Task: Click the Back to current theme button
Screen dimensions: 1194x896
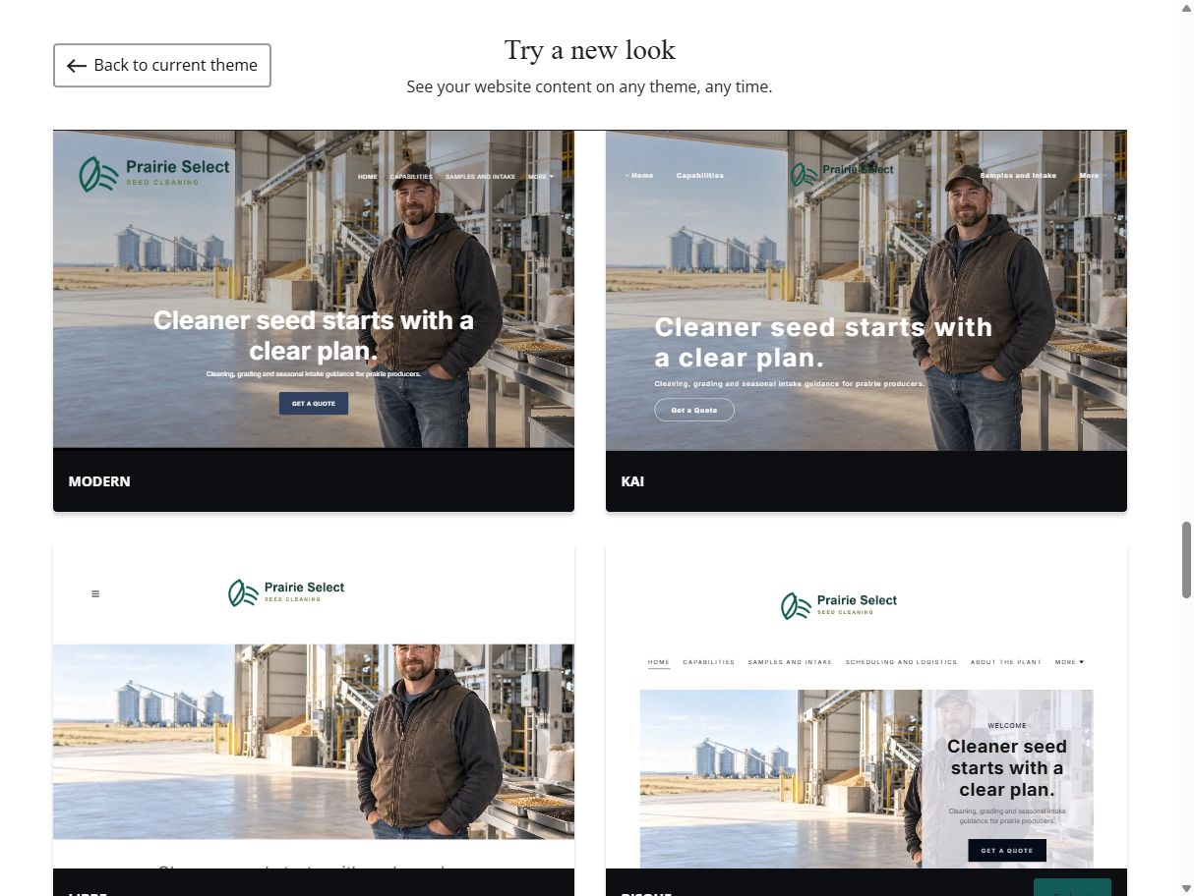Action: [x=162, y=65]
